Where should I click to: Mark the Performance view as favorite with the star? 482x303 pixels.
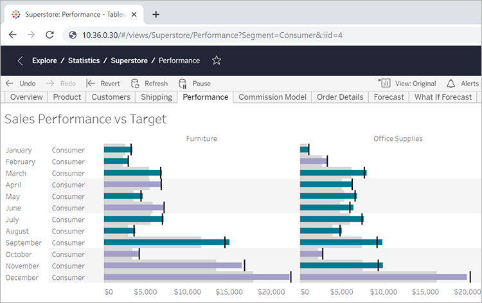coord(217,60)
